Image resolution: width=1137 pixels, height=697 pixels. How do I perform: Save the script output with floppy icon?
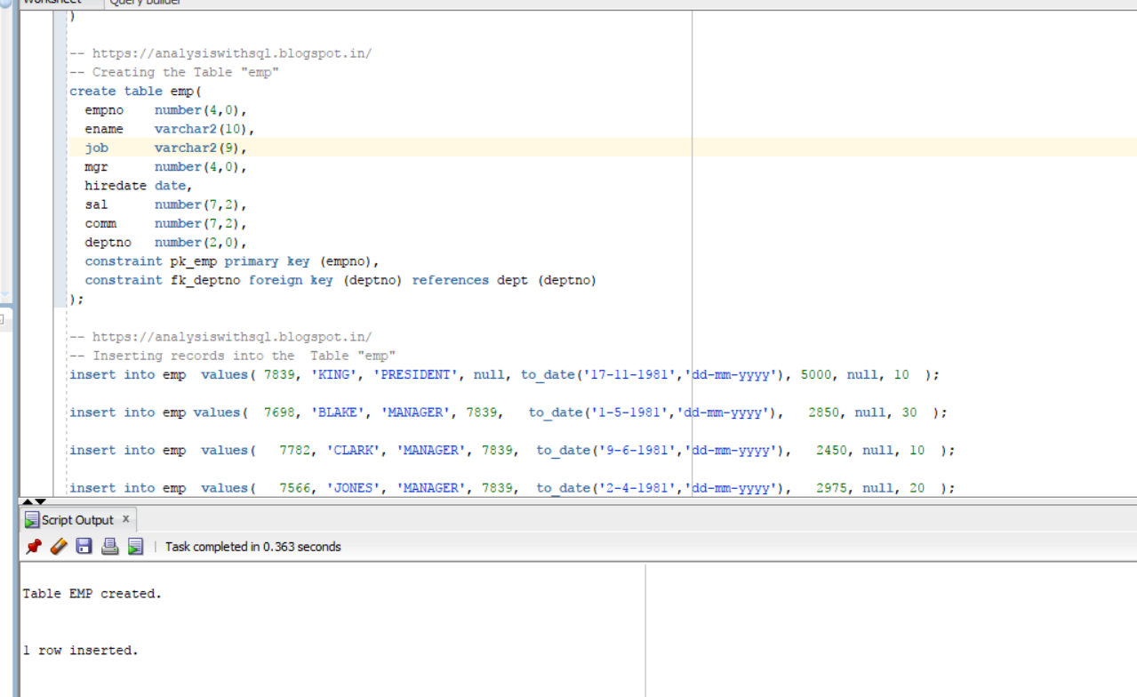tap(84, 547)
